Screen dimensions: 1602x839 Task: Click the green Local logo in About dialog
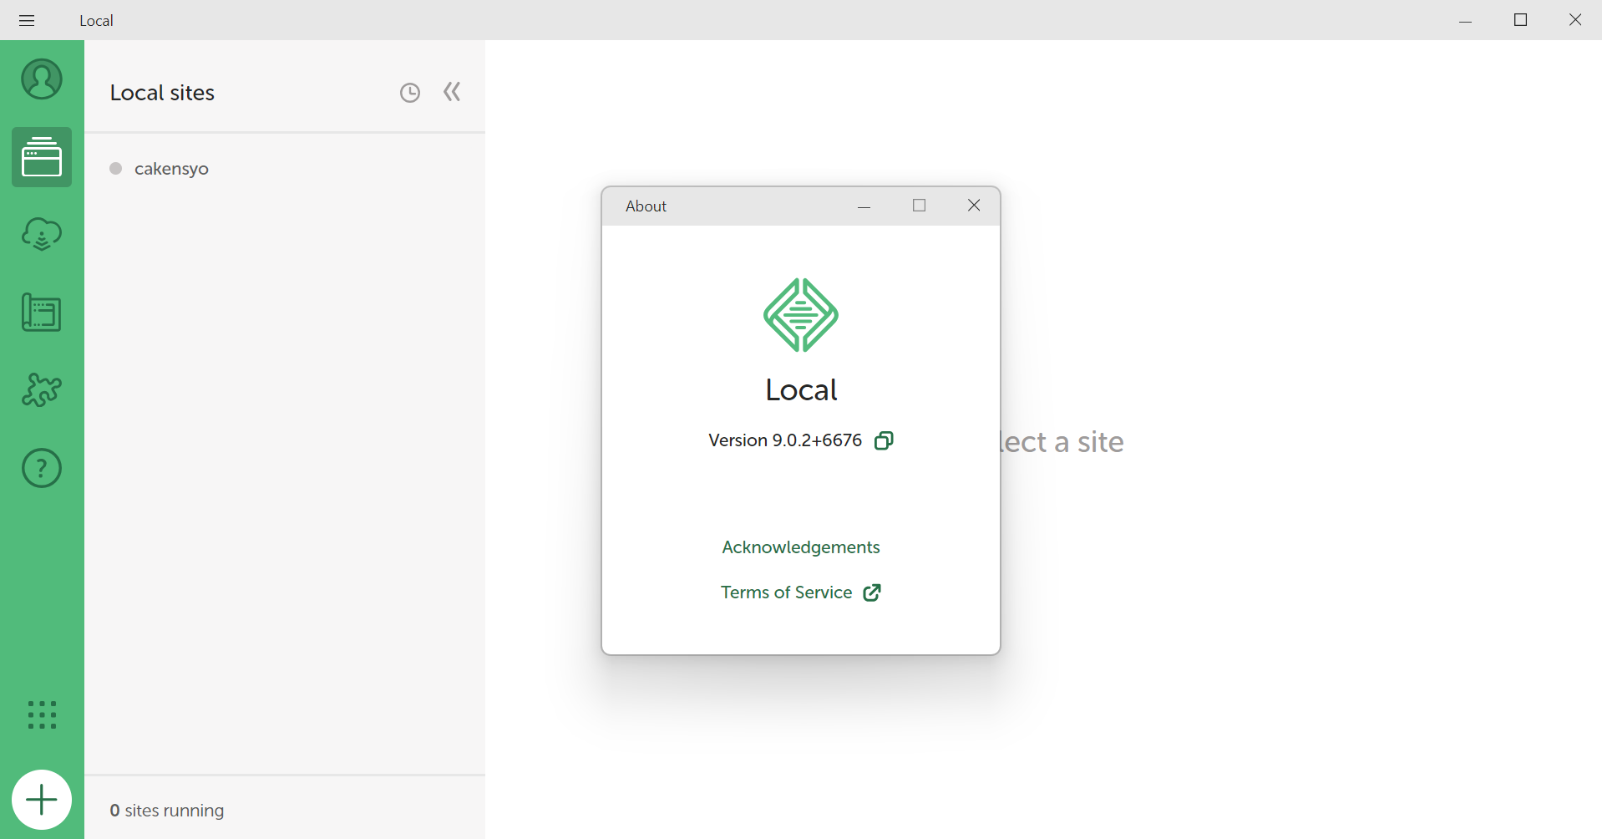[800, 315]
